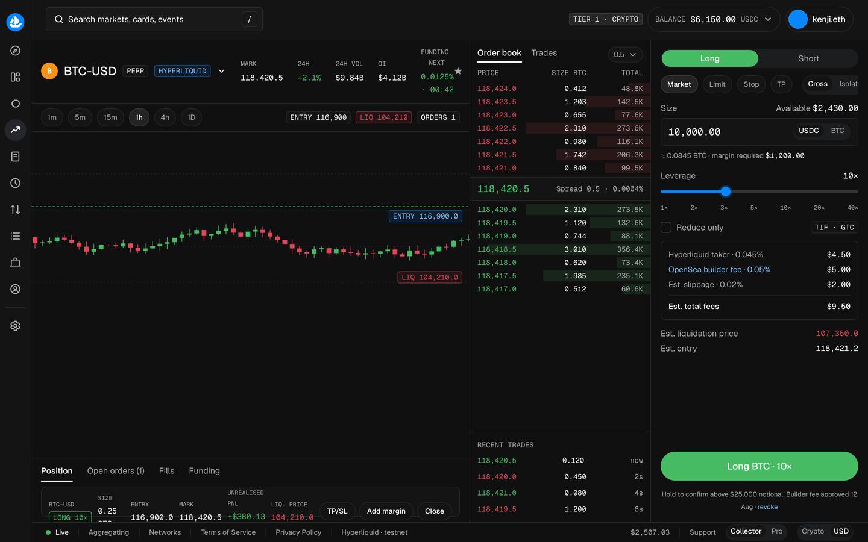The height and width of the screenshot is (542, 868).
Task: Click the orange Bitcoin coin icon
Action: point(49,71)
